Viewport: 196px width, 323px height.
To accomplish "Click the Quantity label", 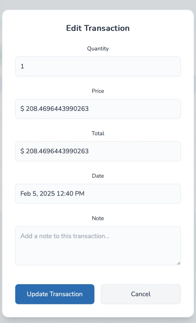I will 98,49.
